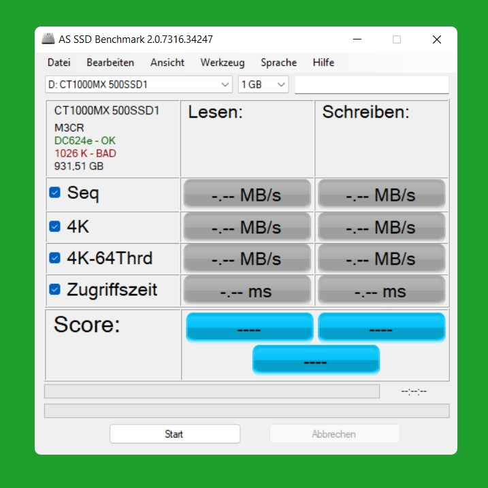This screenshot has width=488, height=488.
Task: Click the 4K Schreiben result field
Action: point(382,227)
